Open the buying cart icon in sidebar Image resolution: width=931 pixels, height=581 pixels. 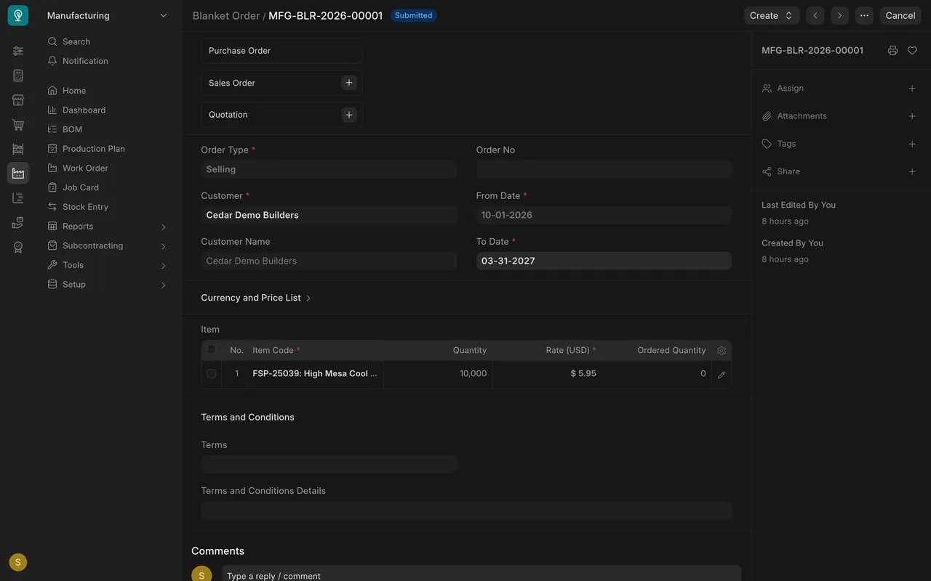click(x=18, y=125)
